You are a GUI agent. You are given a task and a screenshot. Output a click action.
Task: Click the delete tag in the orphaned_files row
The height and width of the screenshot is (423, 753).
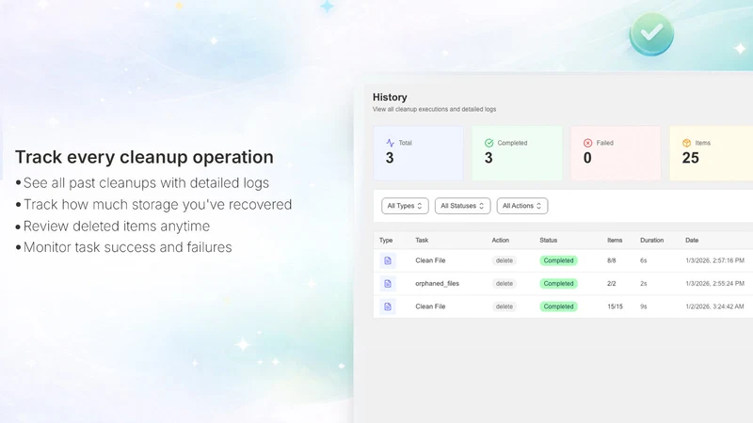[505, 284]
